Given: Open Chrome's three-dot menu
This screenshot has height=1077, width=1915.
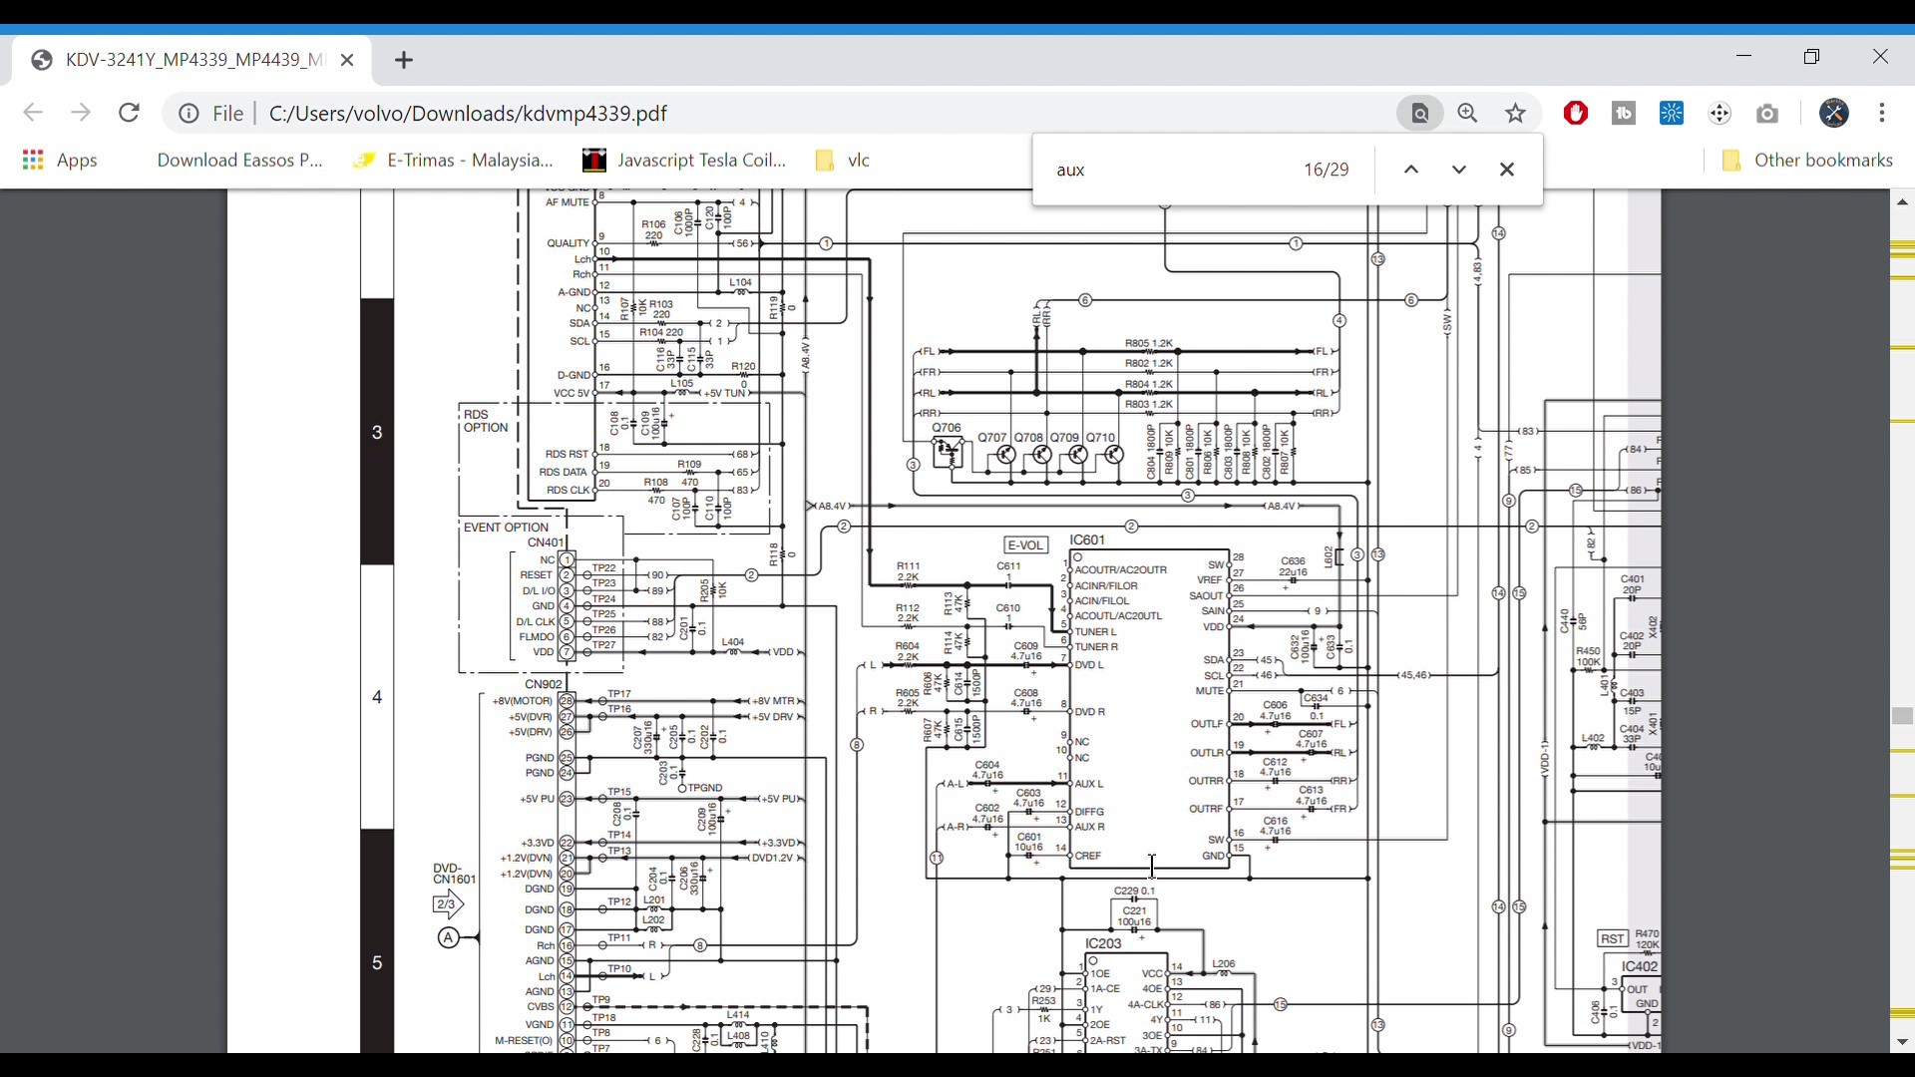Looking at the screenshot, I should pos(1881,113).
